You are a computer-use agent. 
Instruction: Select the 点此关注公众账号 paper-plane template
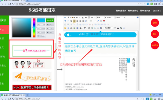click(x=32, y=77)
